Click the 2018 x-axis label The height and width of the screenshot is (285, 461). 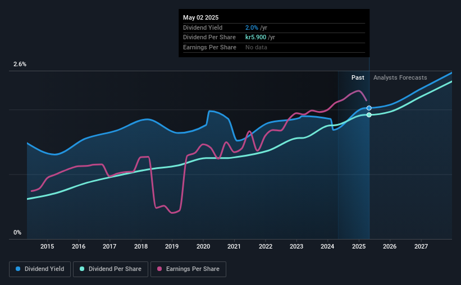[141, 246]
